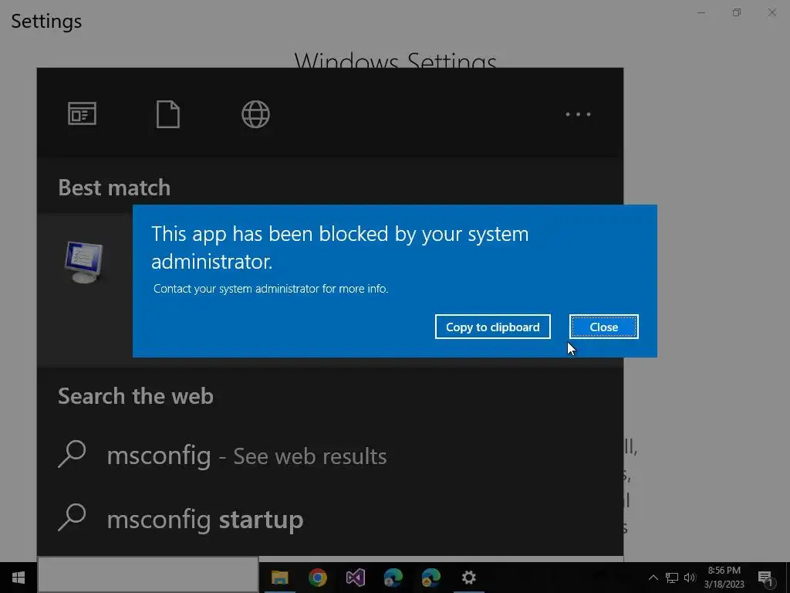Restore down the Settings window
Viewport: 790px width, 593px height.
coord(737,12)
